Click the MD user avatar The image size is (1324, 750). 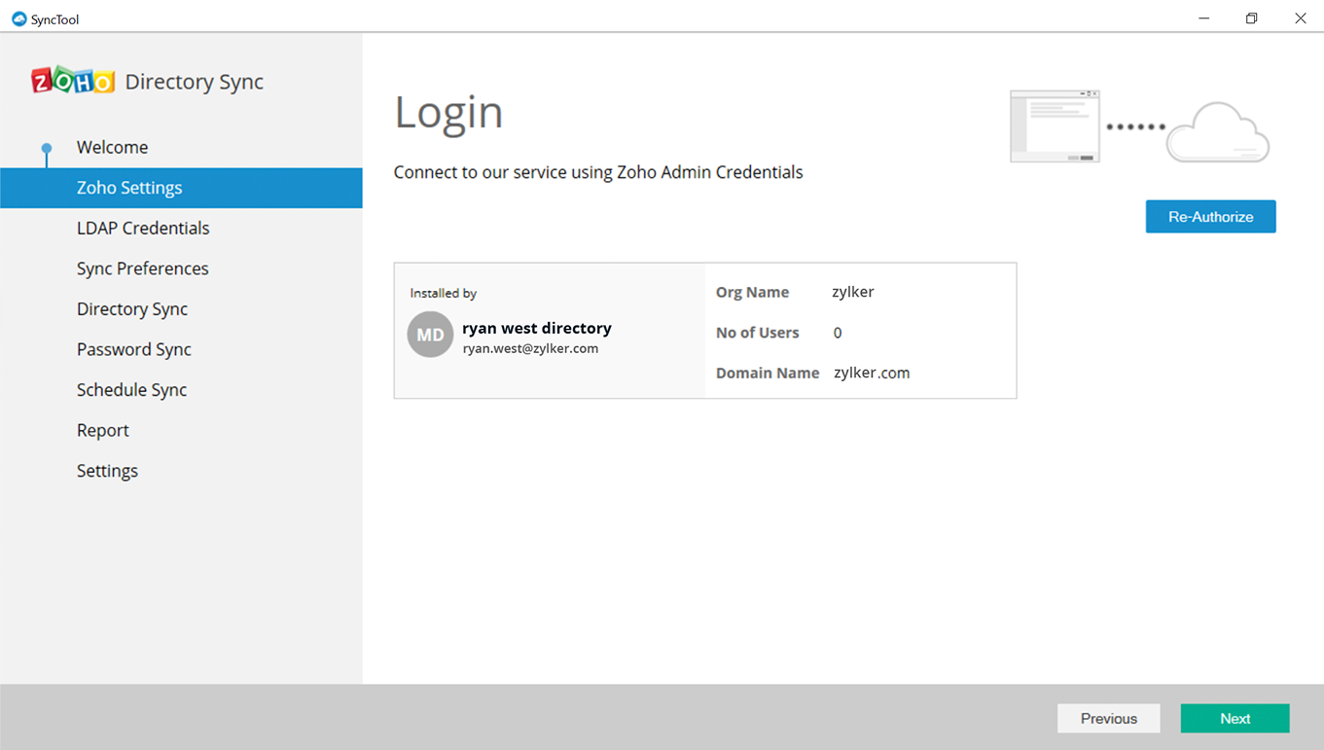click(430, 335)
